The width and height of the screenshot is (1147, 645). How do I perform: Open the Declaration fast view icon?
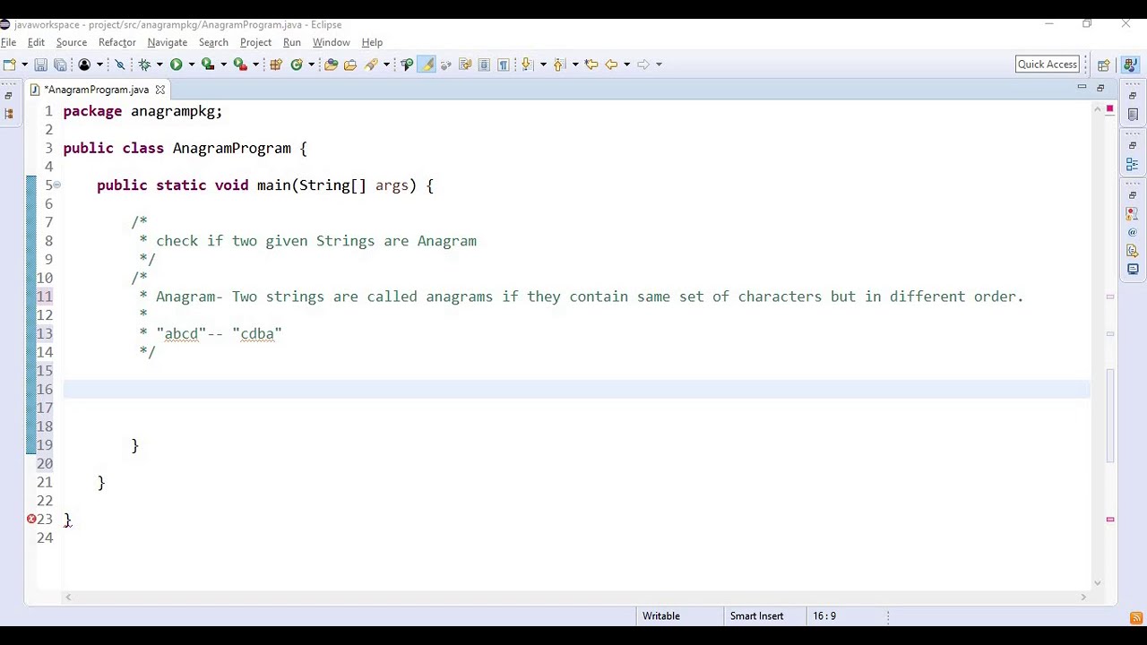1133,251
